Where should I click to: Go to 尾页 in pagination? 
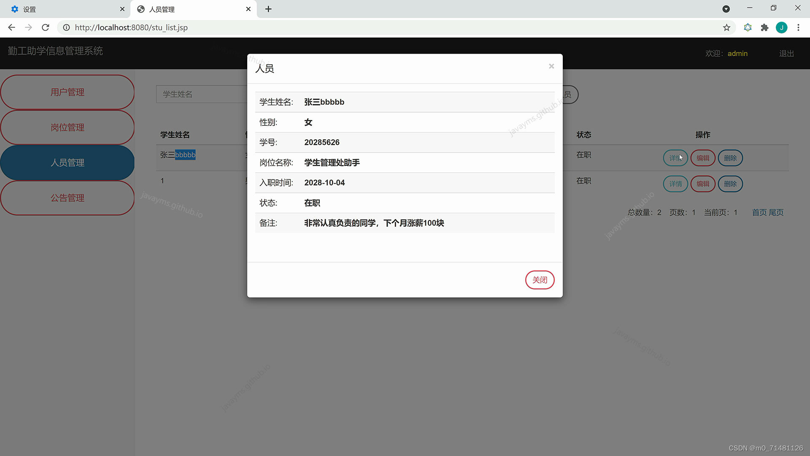click(x=776, y=212)
